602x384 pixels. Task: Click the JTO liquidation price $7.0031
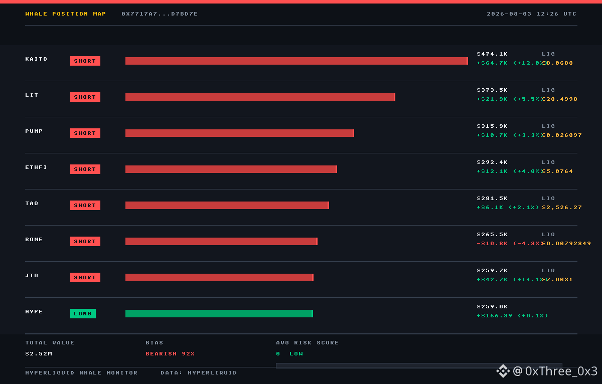coord(557,280)
